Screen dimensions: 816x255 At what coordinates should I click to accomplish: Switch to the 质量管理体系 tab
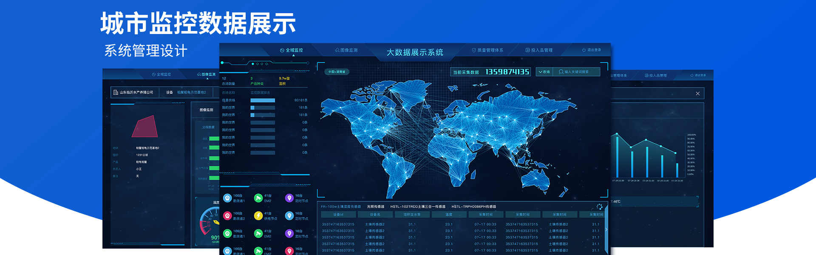(487, 50)
